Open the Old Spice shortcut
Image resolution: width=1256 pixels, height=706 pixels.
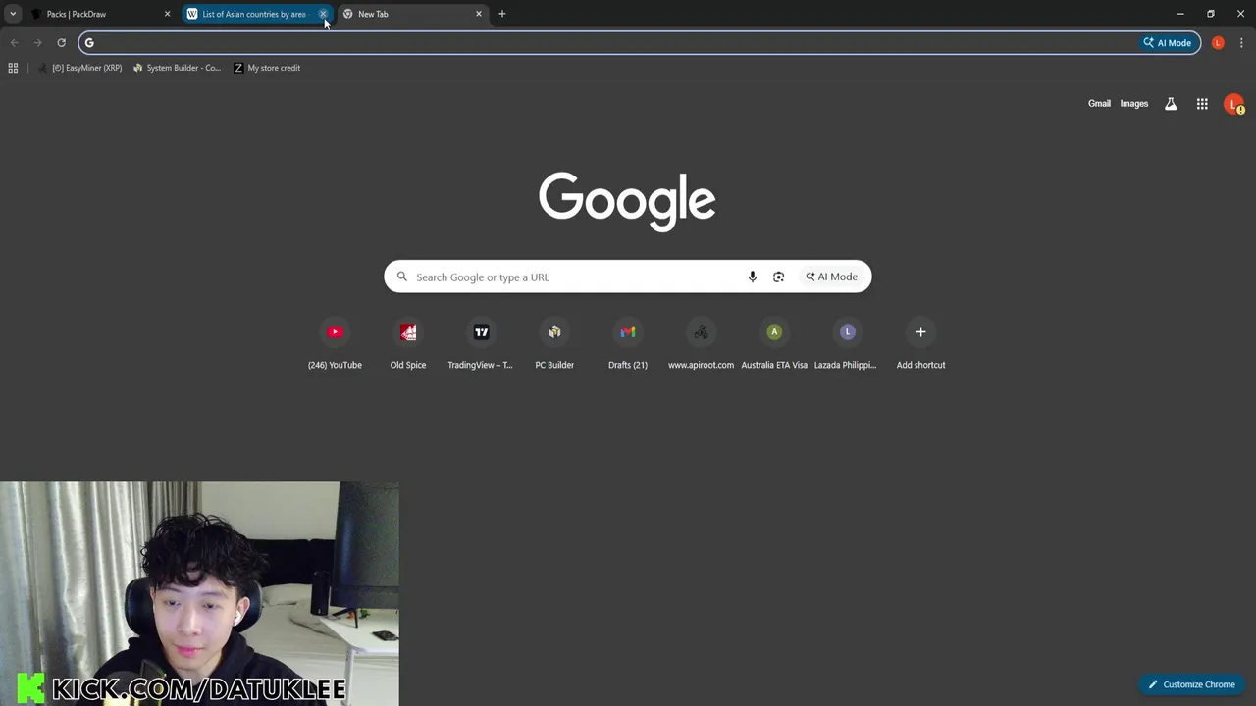click(x=408, y=344)
